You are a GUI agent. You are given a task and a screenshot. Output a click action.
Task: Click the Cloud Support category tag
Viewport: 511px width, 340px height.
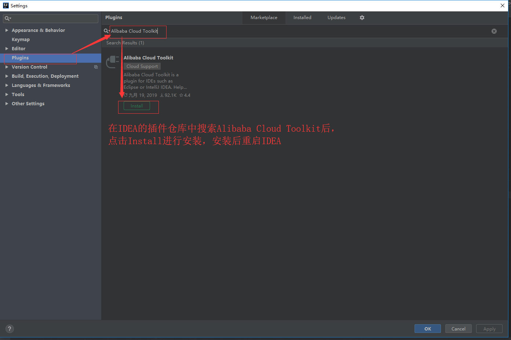pos(142,66)
